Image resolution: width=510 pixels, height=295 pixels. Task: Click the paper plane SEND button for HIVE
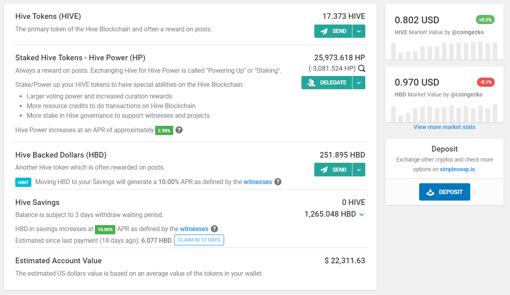(333, 31)
